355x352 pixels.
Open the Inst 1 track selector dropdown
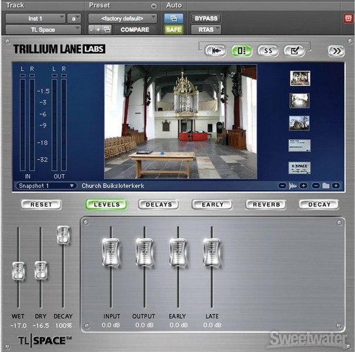coord(35,19)
